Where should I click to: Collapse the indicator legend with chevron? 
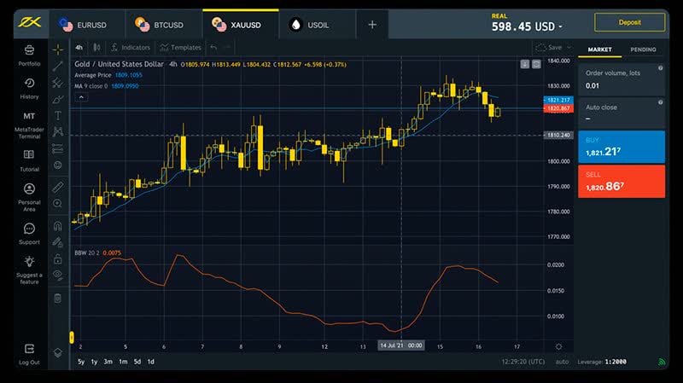(82, 97)
